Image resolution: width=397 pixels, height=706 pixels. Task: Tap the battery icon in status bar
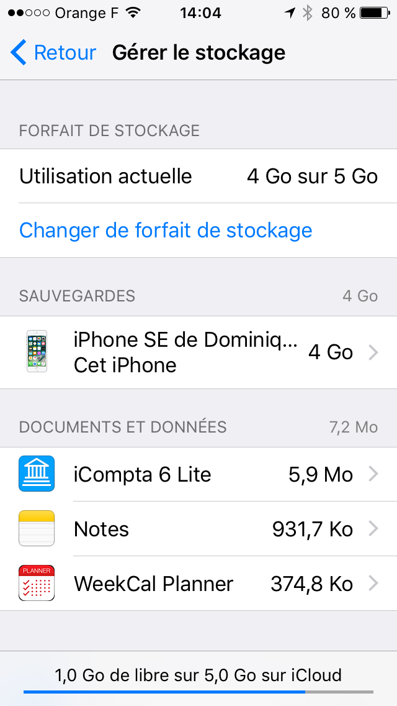[375, 13]
